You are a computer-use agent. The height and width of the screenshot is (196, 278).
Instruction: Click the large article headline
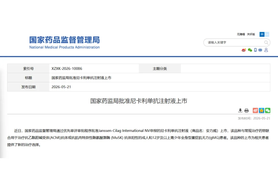click(139, 101)
